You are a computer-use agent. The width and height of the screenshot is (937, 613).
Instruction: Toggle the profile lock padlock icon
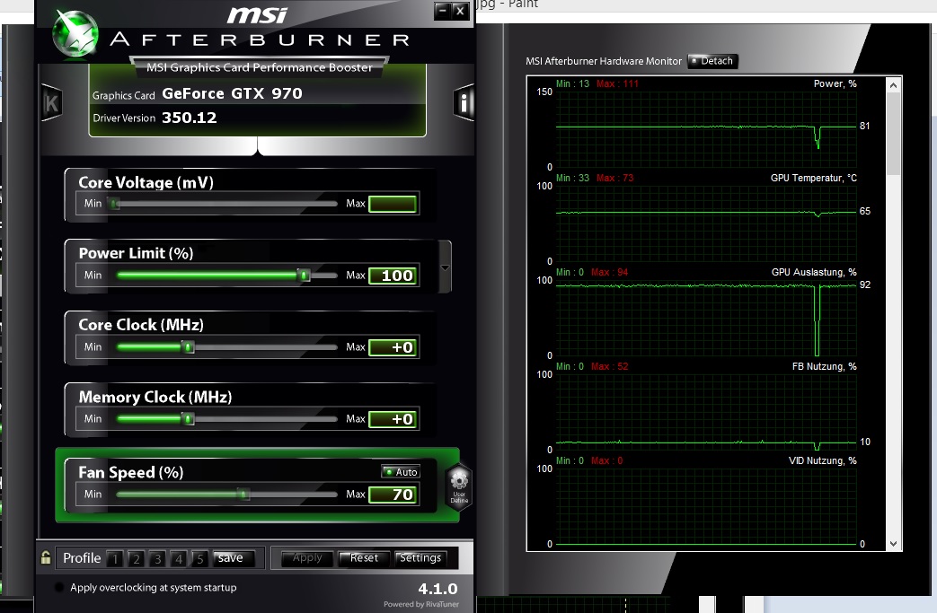(46, 558)
